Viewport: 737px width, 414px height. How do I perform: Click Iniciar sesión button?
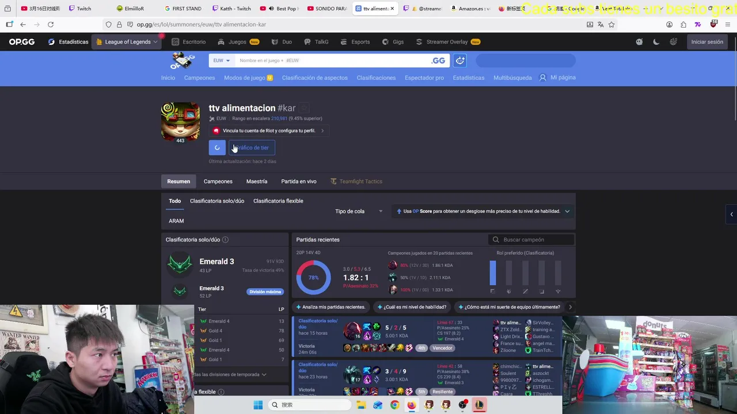707,42
